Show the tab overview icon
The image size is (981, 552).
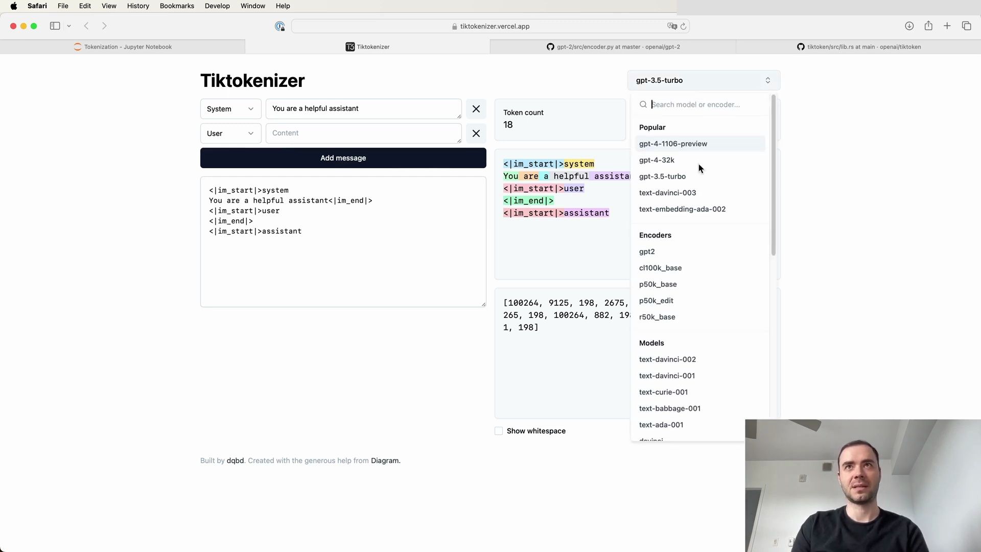pyautogui.click(x=966, y=26)
